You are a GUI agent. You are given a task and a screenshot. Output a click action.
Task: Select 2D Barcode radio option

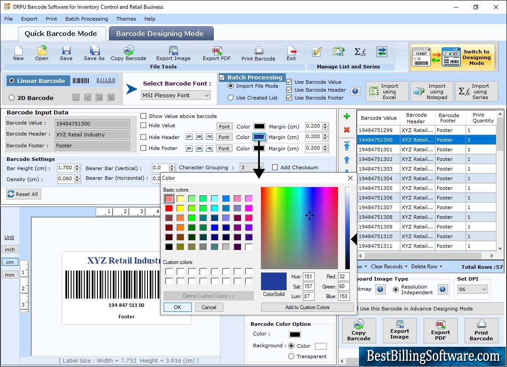[12, 98]
